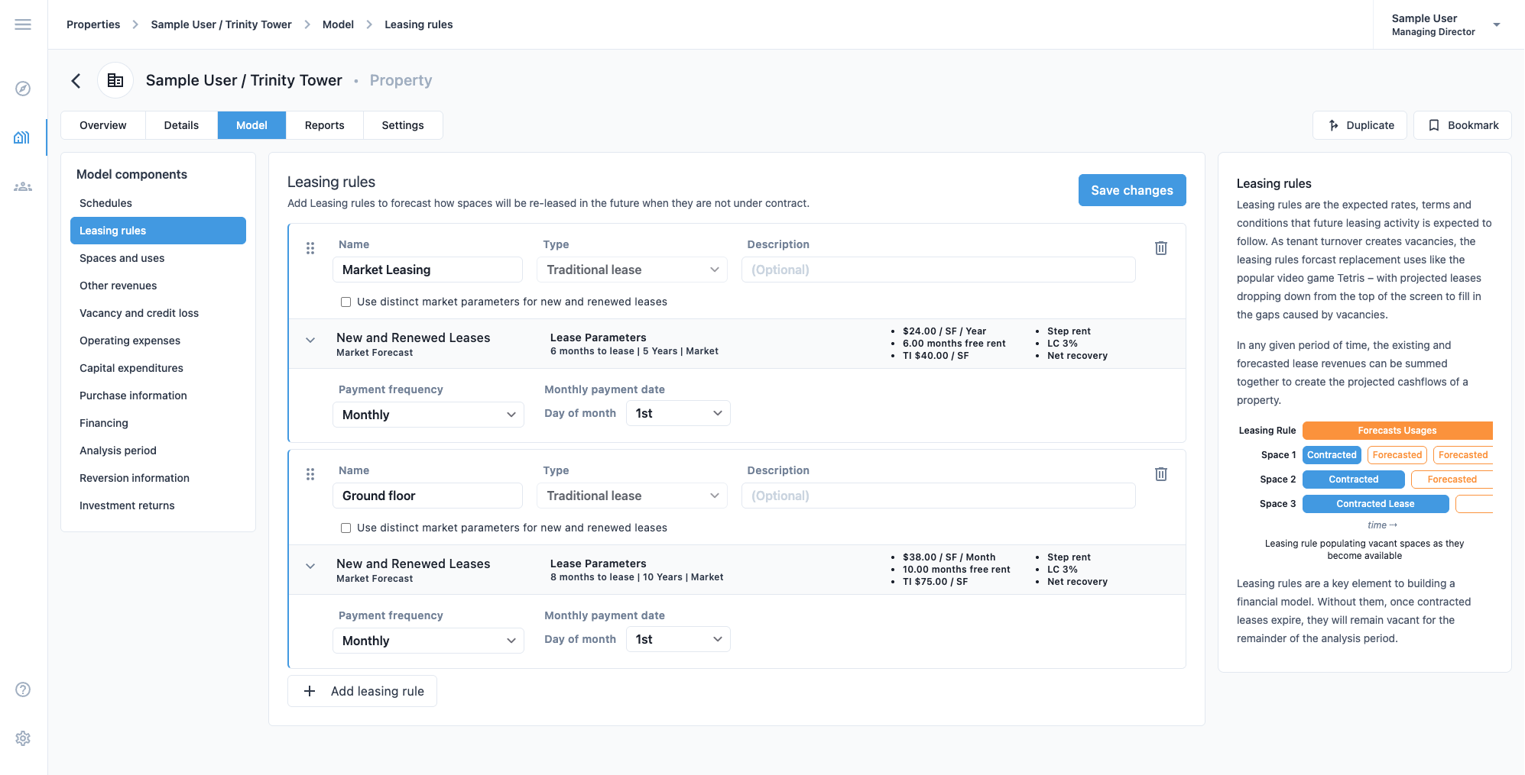Delete the Market Leasing rule via trash icon
1525x775 pixels.
click(x=1161, y=247)
